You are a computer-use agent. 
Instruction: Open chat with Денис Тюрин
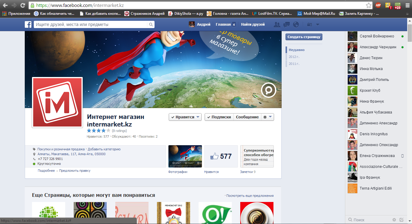[x=375, y=58]
